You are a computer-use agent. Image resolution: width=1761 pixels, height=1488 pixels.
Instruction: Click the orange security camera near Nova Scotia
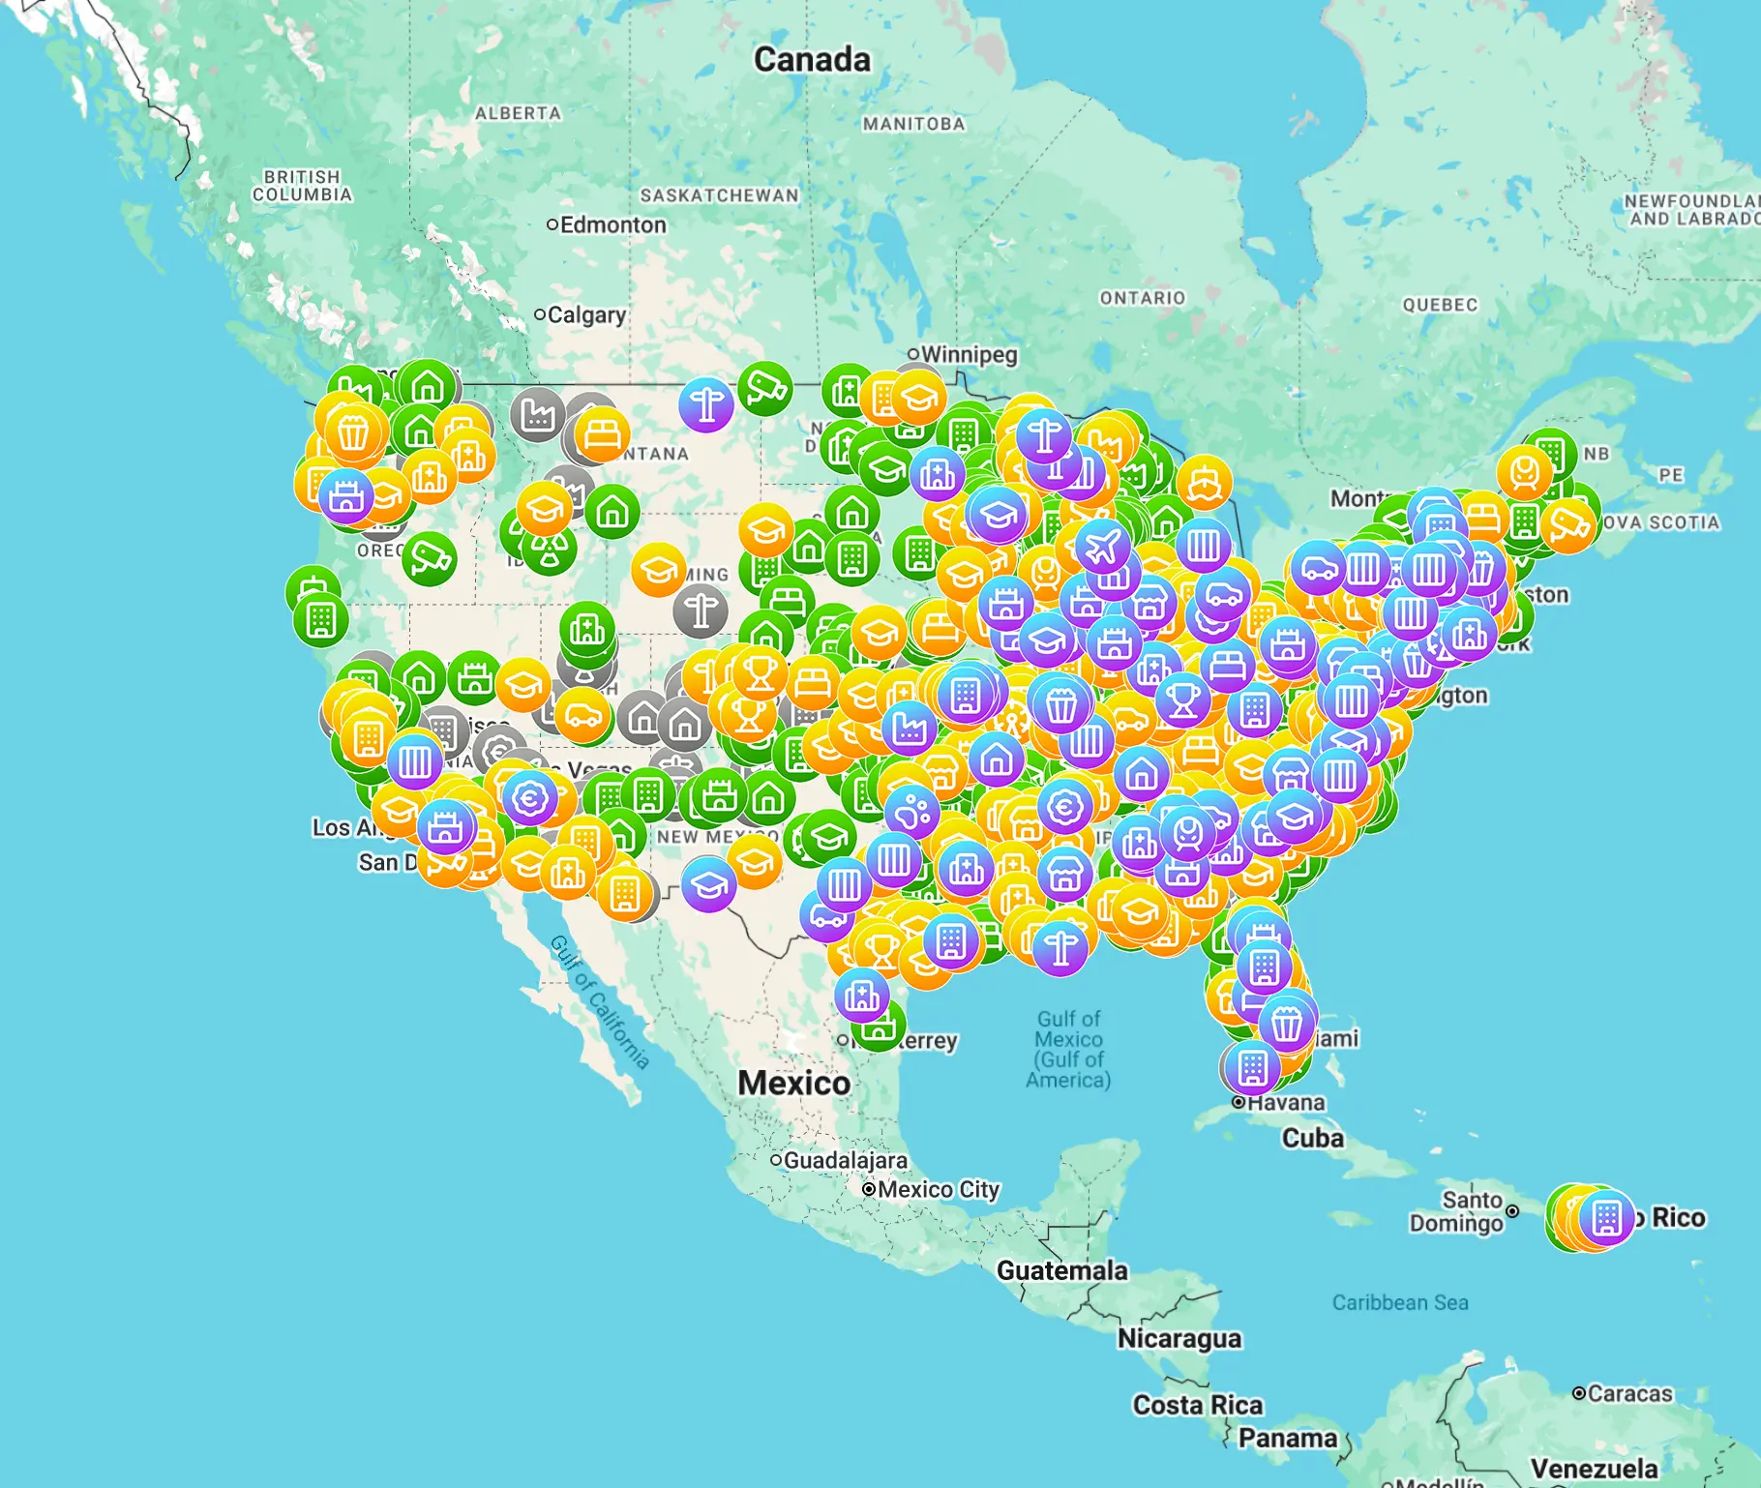[x=1568, y=525]
